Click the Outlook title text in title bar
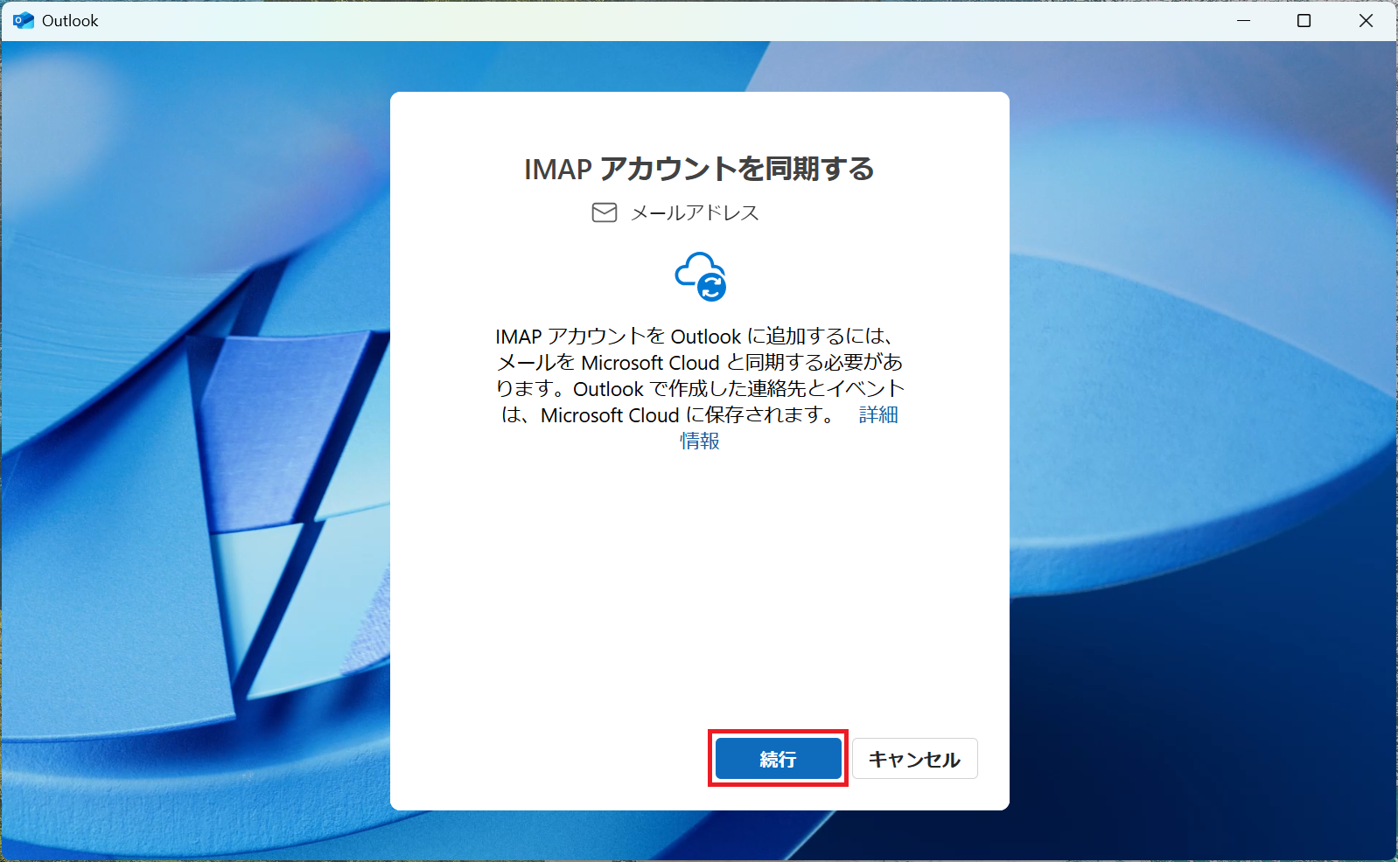 [x=70, y=20]
